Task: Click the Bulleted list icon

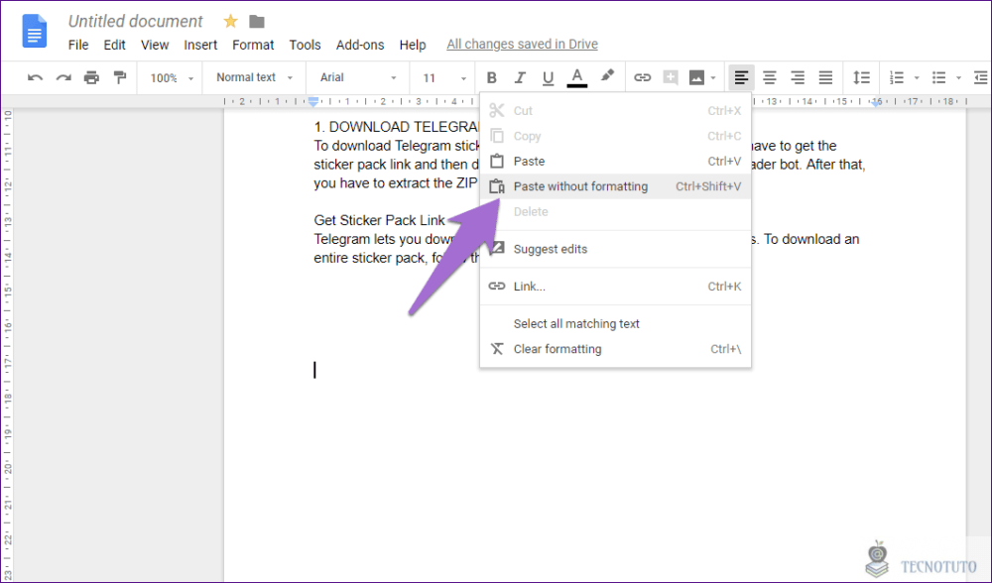Action: (938, 77)
